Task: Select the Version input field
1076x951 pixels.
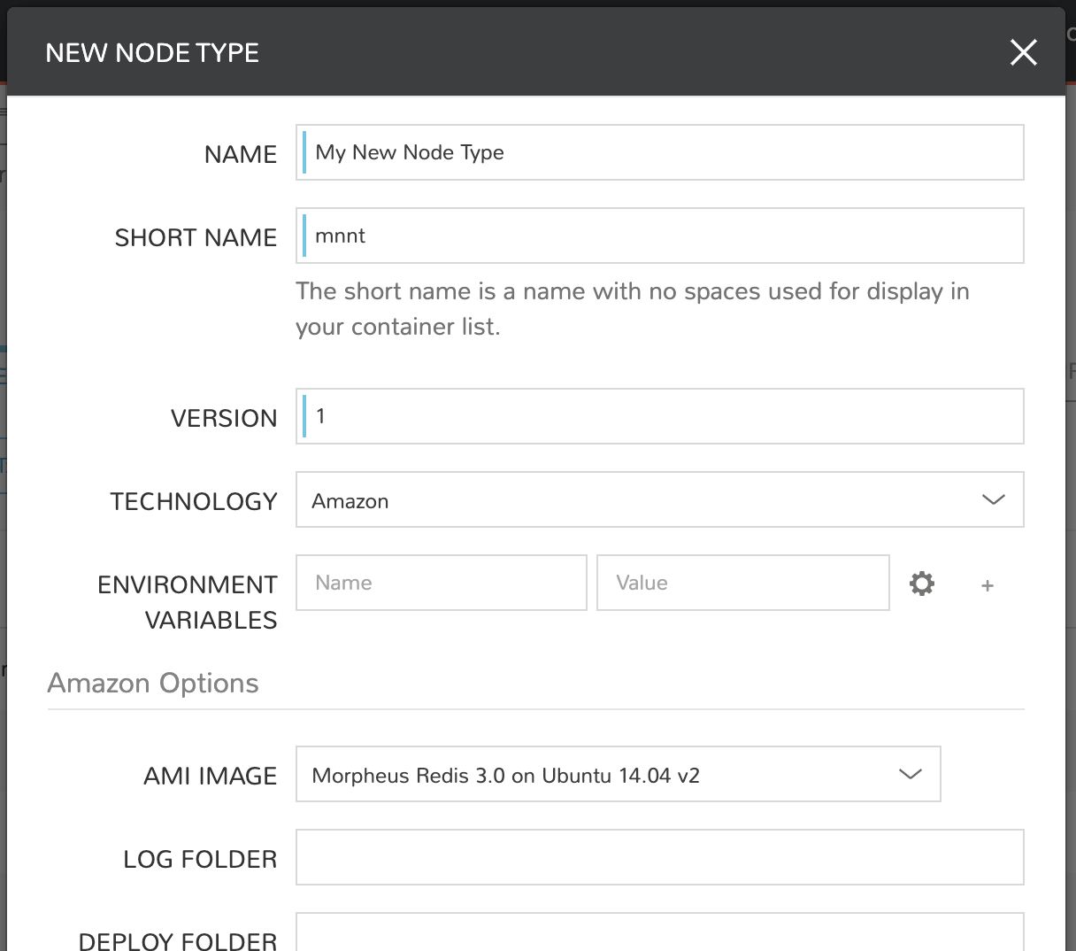Action: (659, 416)
